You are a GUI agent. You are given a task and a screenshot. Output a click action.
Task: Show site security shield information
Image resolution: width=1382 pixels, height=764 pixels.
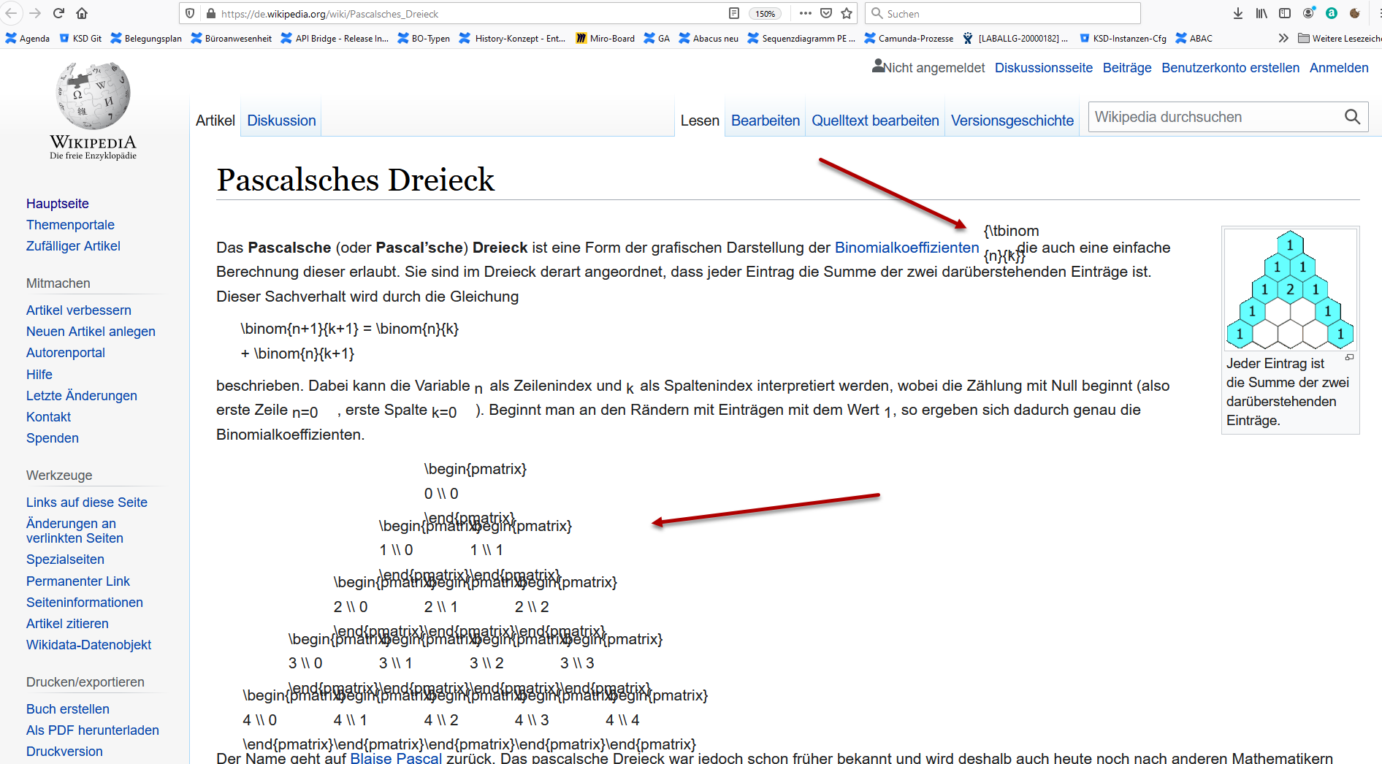click(190, 13)
